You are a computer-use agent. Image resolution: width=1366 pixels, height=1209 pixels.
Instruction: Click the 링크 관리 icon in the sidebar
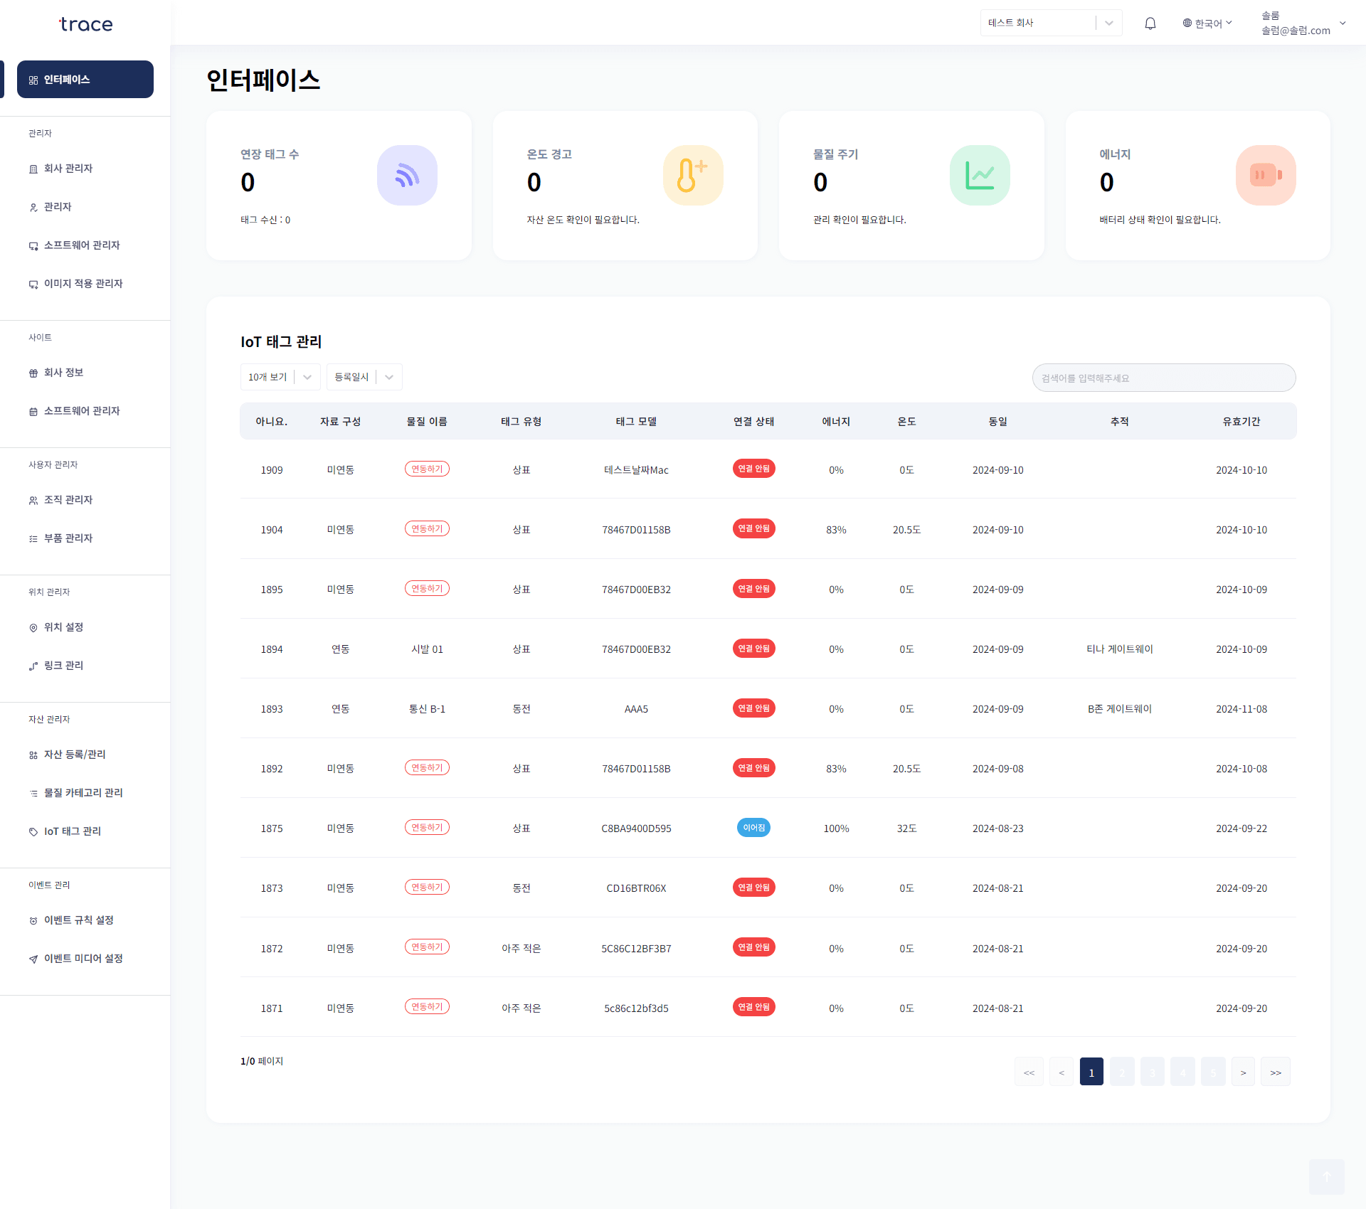[x=33, y=666]
